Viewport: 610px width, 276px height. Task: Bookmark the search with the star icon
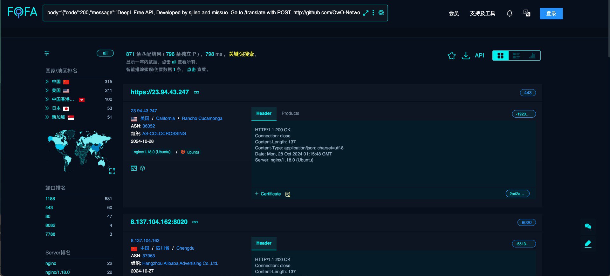(x=451, y=56)
